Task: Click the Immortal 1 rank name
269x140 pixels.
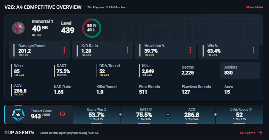Action: [x=42, y=21]
